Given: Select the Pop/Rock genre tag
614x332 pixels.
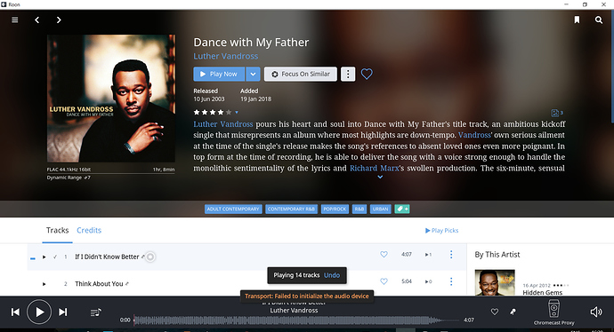Looking at the screenshot, I should point(335,209).
